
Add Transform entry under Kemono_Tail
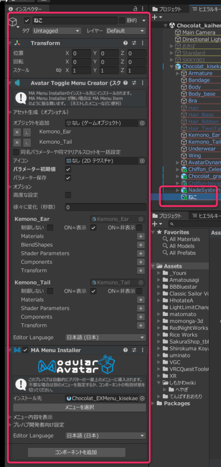[141, 326]
